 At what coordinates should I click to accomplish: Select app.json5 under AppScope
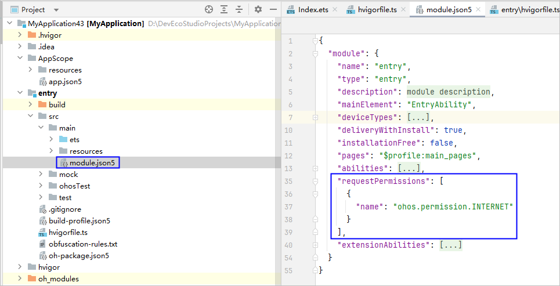coord(65,81)
